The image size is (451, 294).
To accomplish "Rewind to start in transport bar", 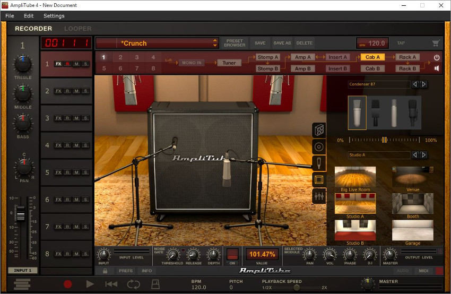I will tap(111, 284).
